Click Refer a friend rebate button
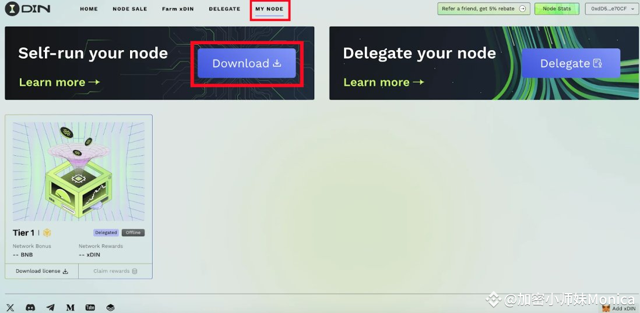The width and height of the screenshot is (640, 313). coord(484,9)
